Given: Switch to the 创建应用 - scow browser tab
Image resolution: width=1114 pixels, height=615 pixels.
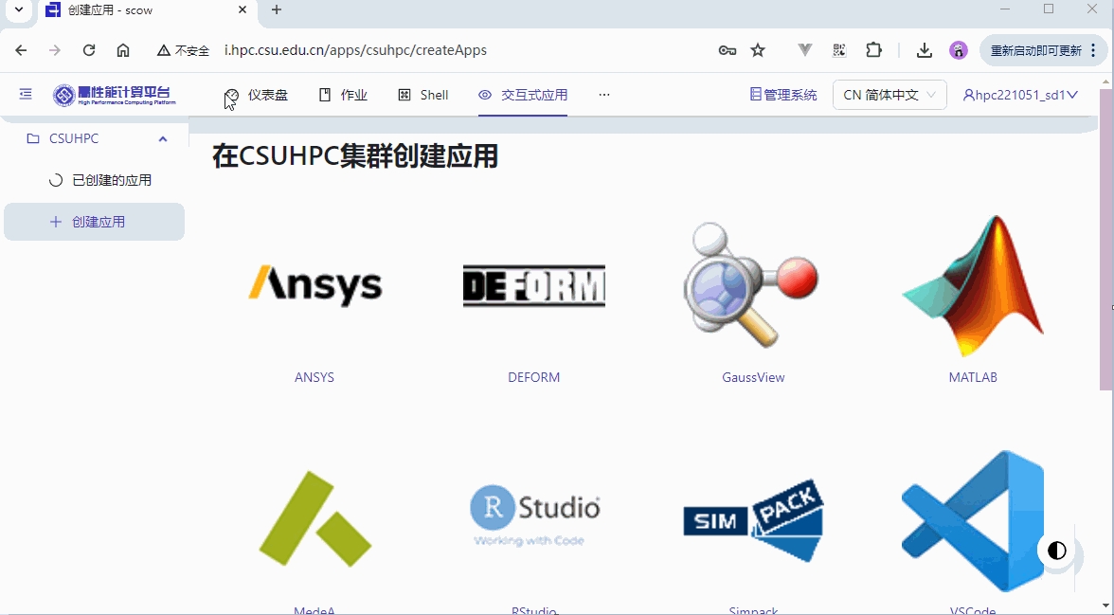Looking at the screenshot, I should click(x=145, y=10).
